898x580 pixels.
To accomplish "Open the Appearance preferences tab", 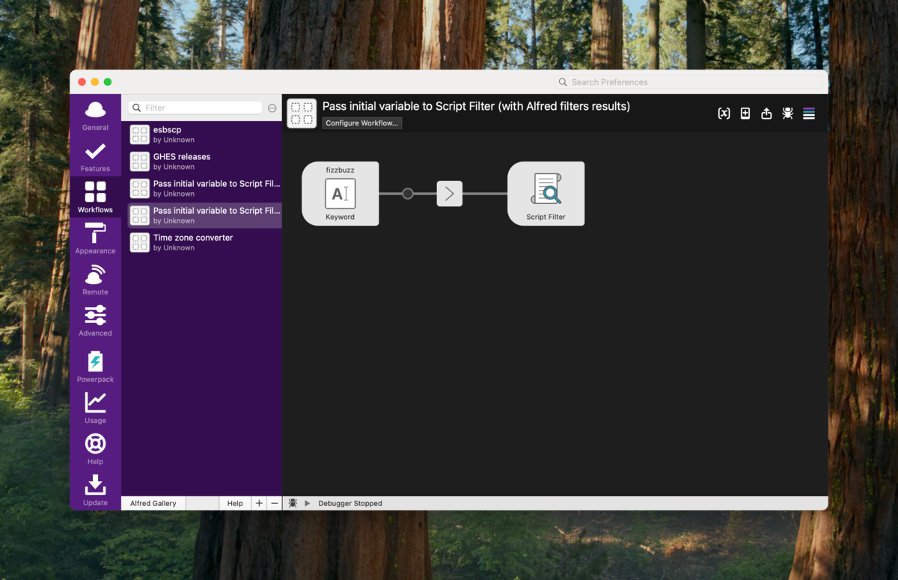I will point(95,239).
